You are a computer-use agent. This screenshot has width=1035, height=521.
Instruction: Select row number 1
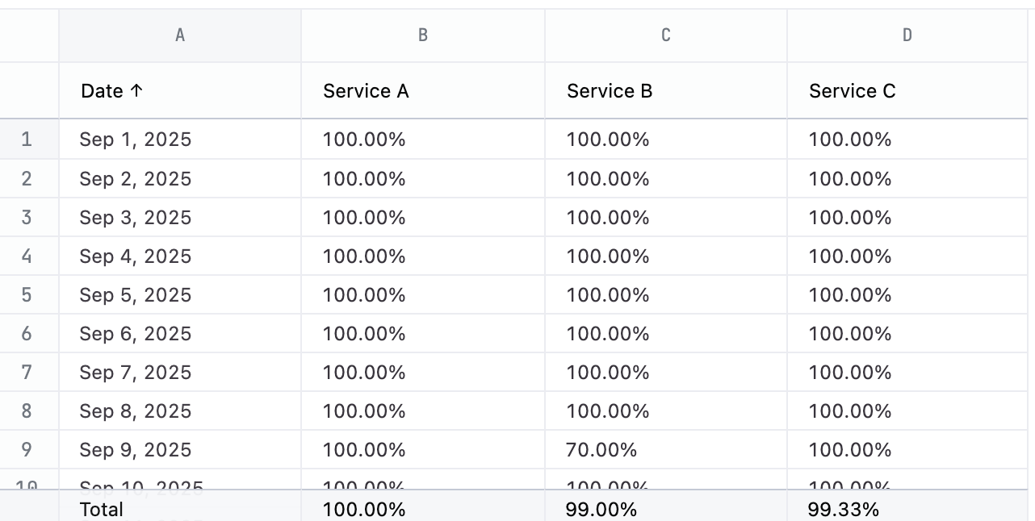pos(27,140)
